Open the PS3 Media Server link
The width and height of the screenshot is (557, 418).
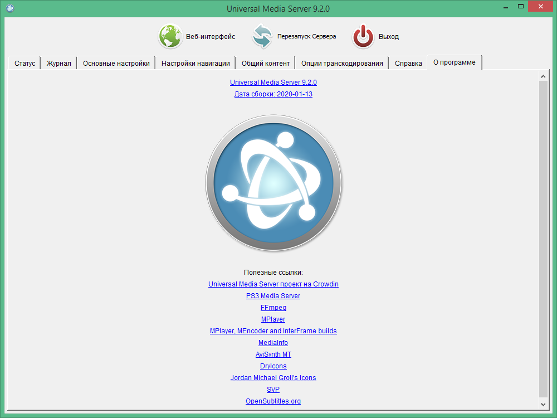(273, 295)
